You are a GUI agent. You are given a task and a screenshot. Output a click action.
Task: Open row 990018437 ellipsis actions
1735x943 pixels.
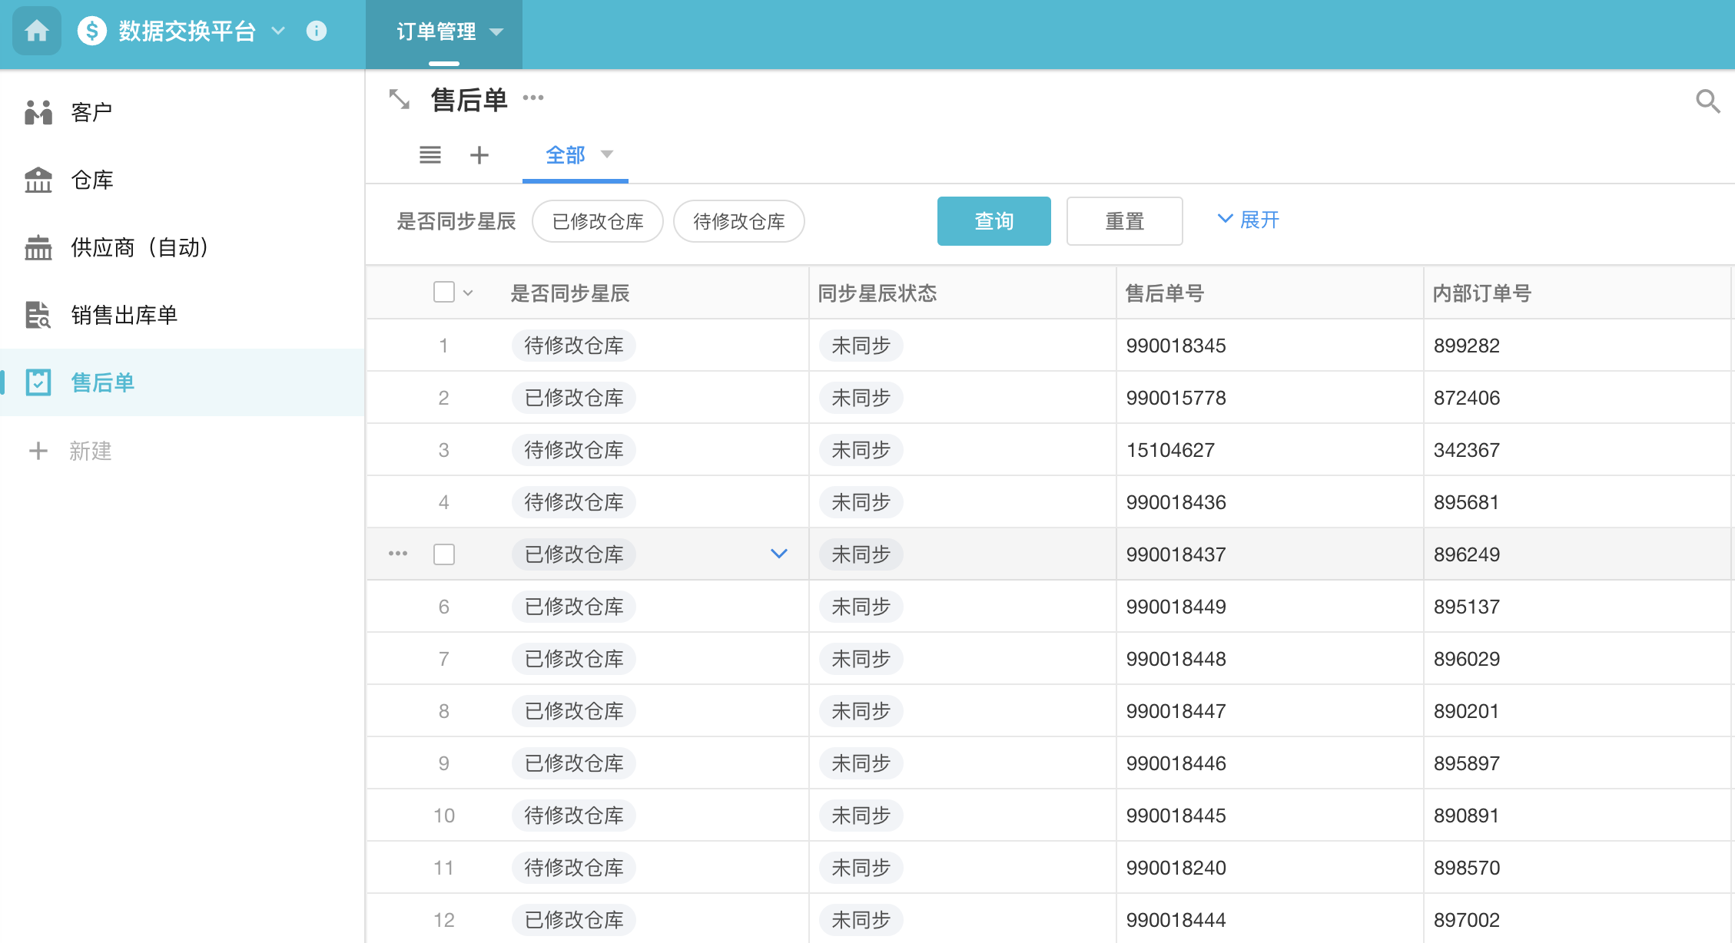point(398,553)
